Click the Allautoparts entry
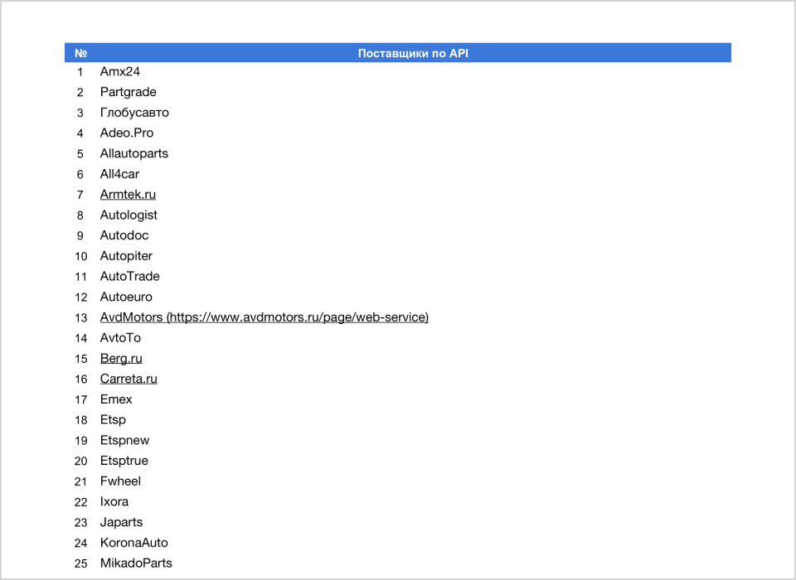The width and height of the screenshot is (796, 580). click(x=134, y=153)
